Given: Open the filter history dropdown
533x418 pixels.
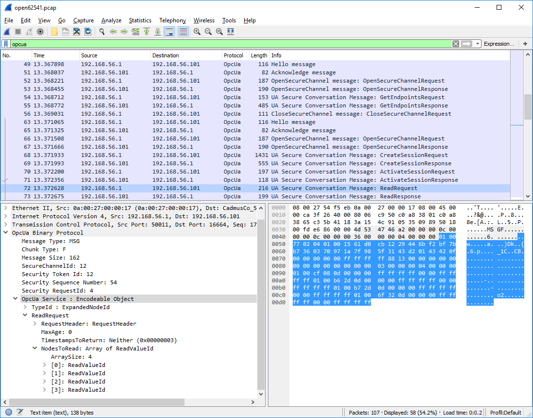Looking at the screenshot, I should (x=477, y=44).
